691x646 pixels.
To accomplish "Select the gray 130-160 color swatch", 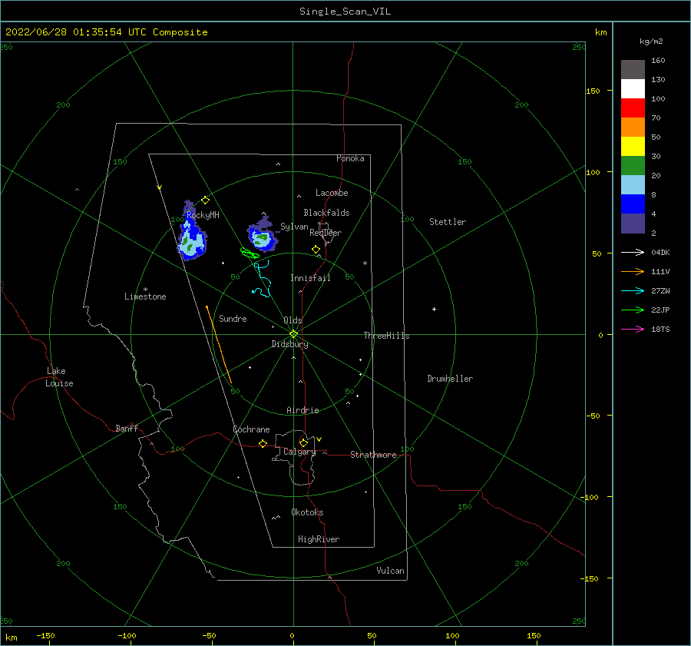I will 633,70.
